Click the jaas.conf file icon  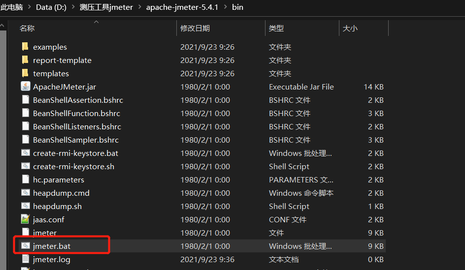[26, 219]
